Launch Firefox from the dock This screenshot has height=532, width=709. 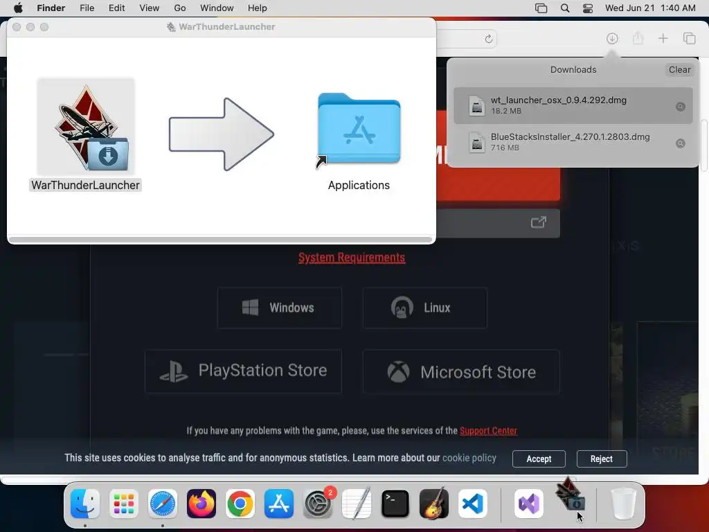201,504
